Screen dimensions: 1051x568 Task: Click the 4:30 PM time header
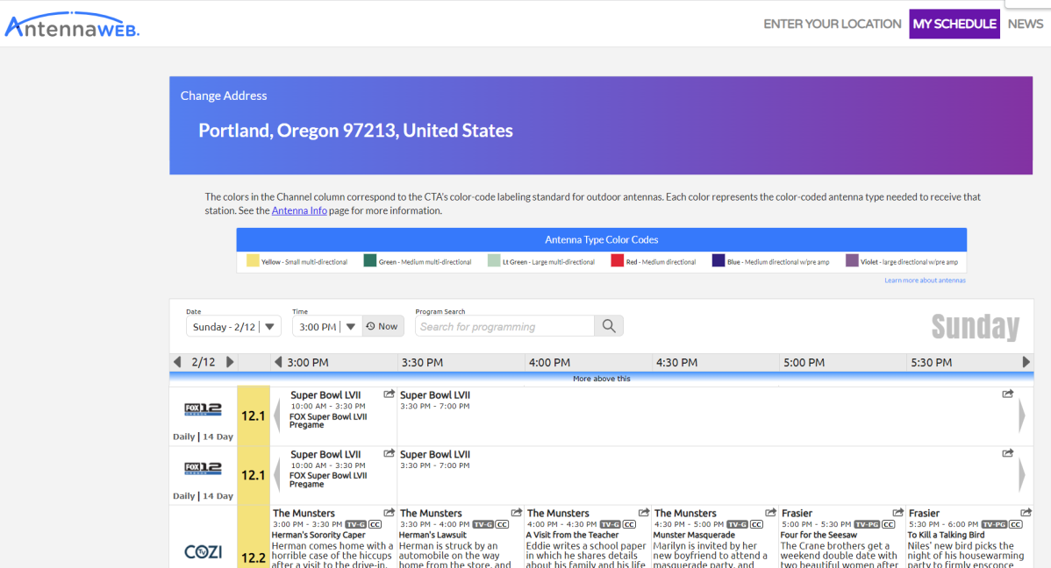[676, 362]
